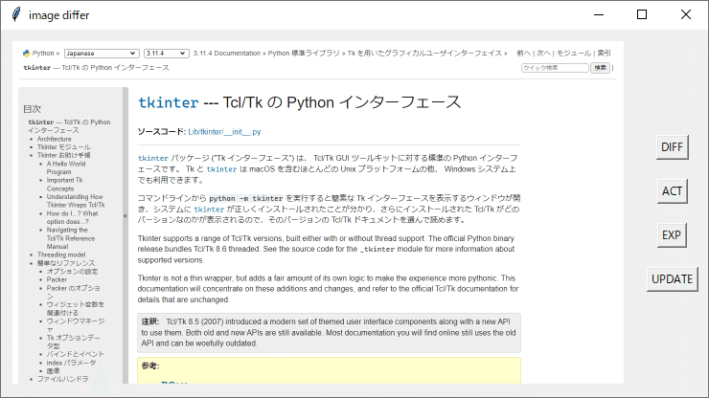Viewport: 709px width, 398px height.
Task: Click the モジュール navigation link
Action: click(x=573, y=54)
